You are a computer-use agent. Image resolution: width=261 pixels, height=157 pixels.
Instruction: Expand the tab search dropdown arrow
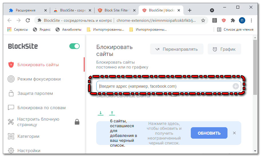[212, 10]
